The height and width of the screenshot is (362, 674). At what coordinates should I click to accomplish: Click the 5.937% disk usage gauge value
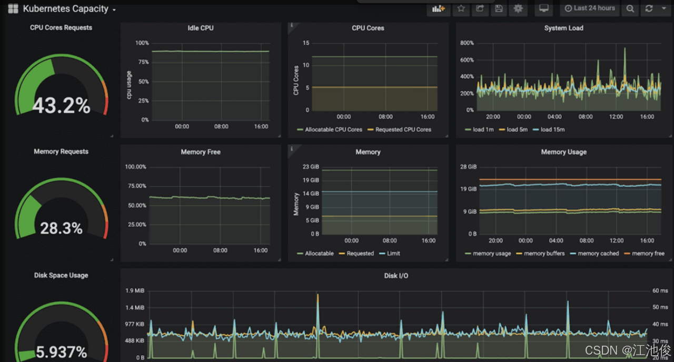point(61,351)
